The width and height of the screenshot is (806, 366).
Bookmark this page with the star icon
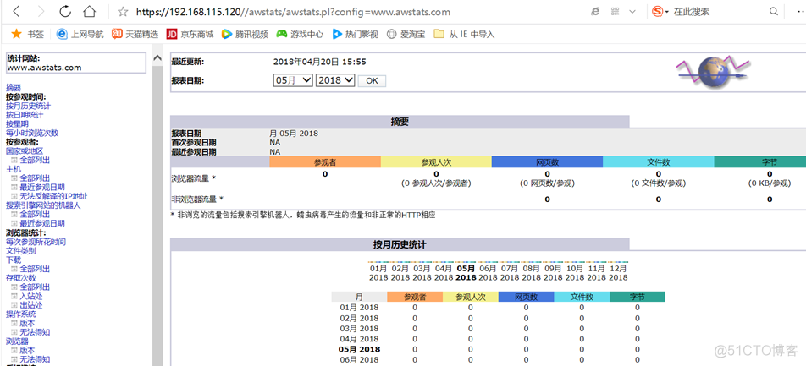[123, 11]
